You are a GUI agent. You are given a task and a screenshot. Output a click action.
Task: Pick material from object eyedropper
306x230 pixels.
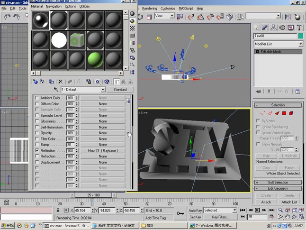(56, 90)
